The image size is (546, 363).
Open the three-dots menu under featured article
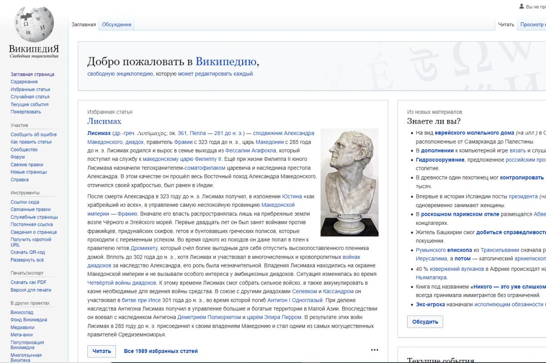click(374, 350)
